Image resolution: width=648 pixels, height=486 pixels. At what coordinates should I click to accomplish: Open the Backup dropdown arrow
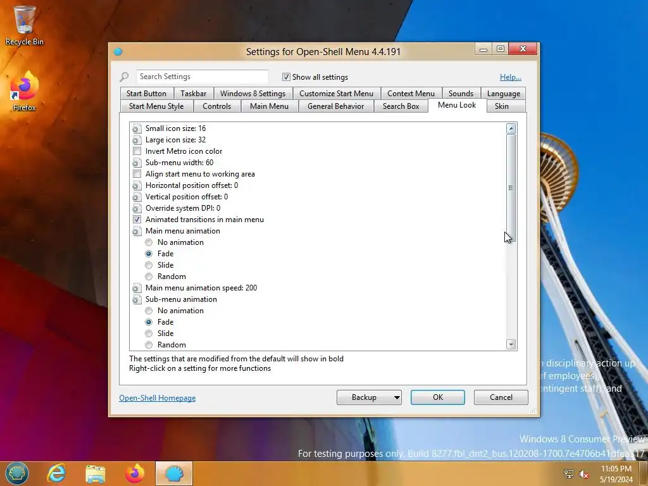click(x=397, y=397)
